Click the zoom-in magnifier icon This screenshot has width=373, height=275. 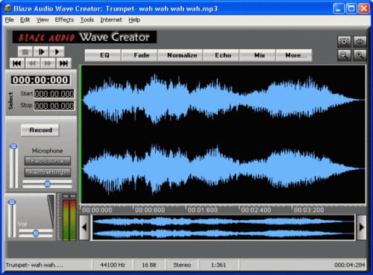(360, 55)
